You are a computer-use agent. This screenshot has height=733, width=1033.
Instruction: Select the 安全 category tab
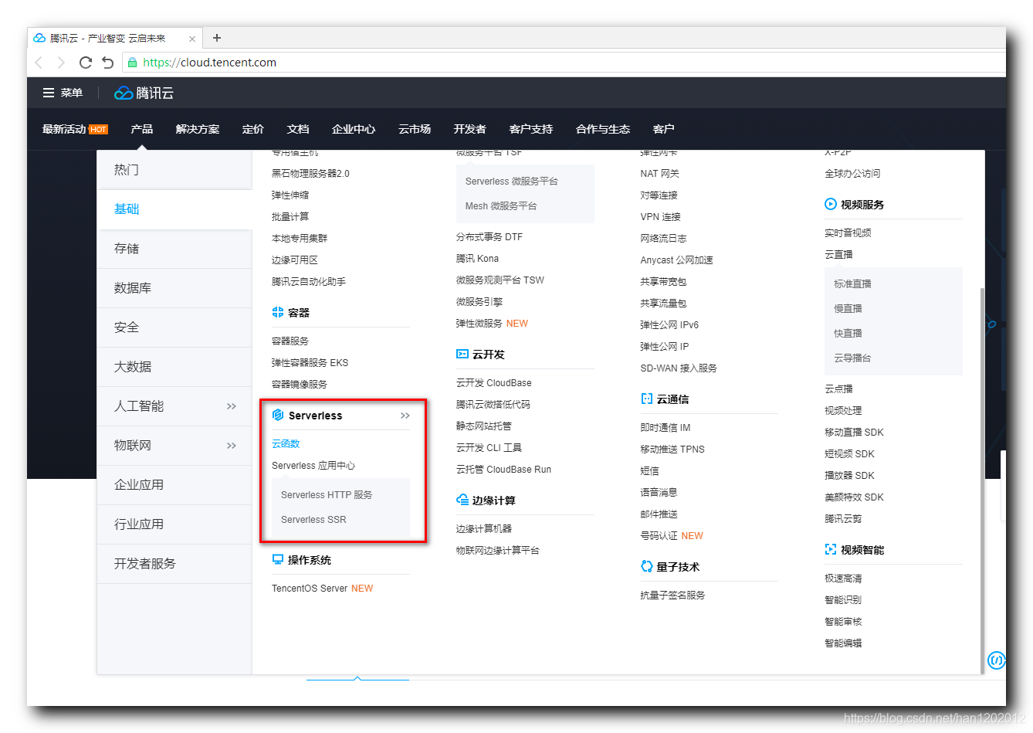point(174,327)
